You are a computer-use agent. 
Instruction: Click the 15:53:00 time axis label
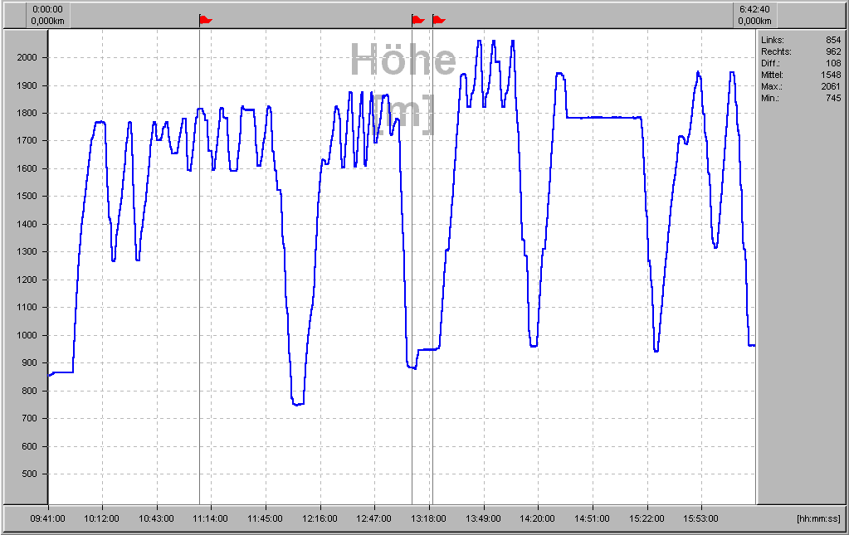point(701,518)
